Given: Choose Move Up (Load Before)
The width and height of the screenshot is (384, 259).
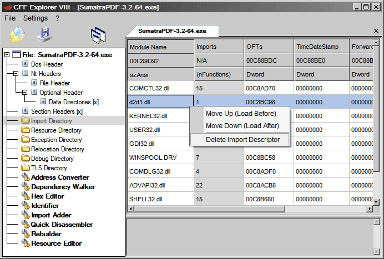Looking at the screenshot, I should [x=241, y=114].
